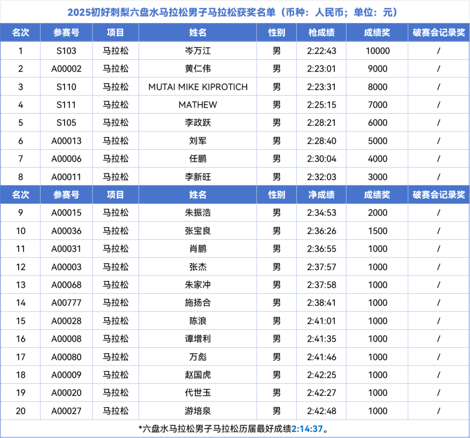Click the MATHEW name cell
The width and height of the screenshot is (470, 438).
(198, 105)
